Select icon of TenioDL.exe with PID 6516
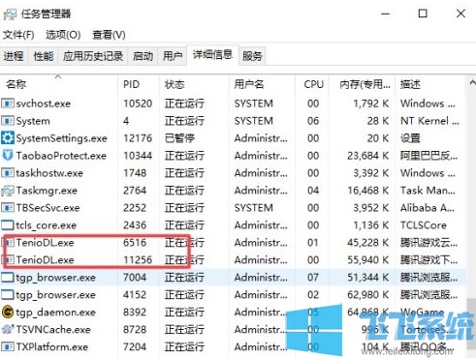Screen dimensions: 476x358 click(x=9, y=243)
